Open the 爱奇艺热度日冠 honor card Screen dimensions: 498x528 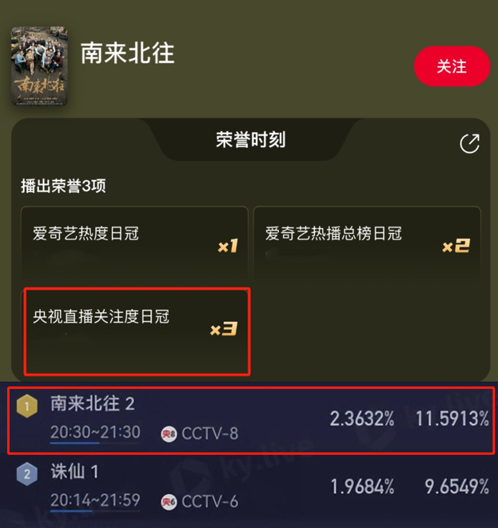click(x=134, y=244)
